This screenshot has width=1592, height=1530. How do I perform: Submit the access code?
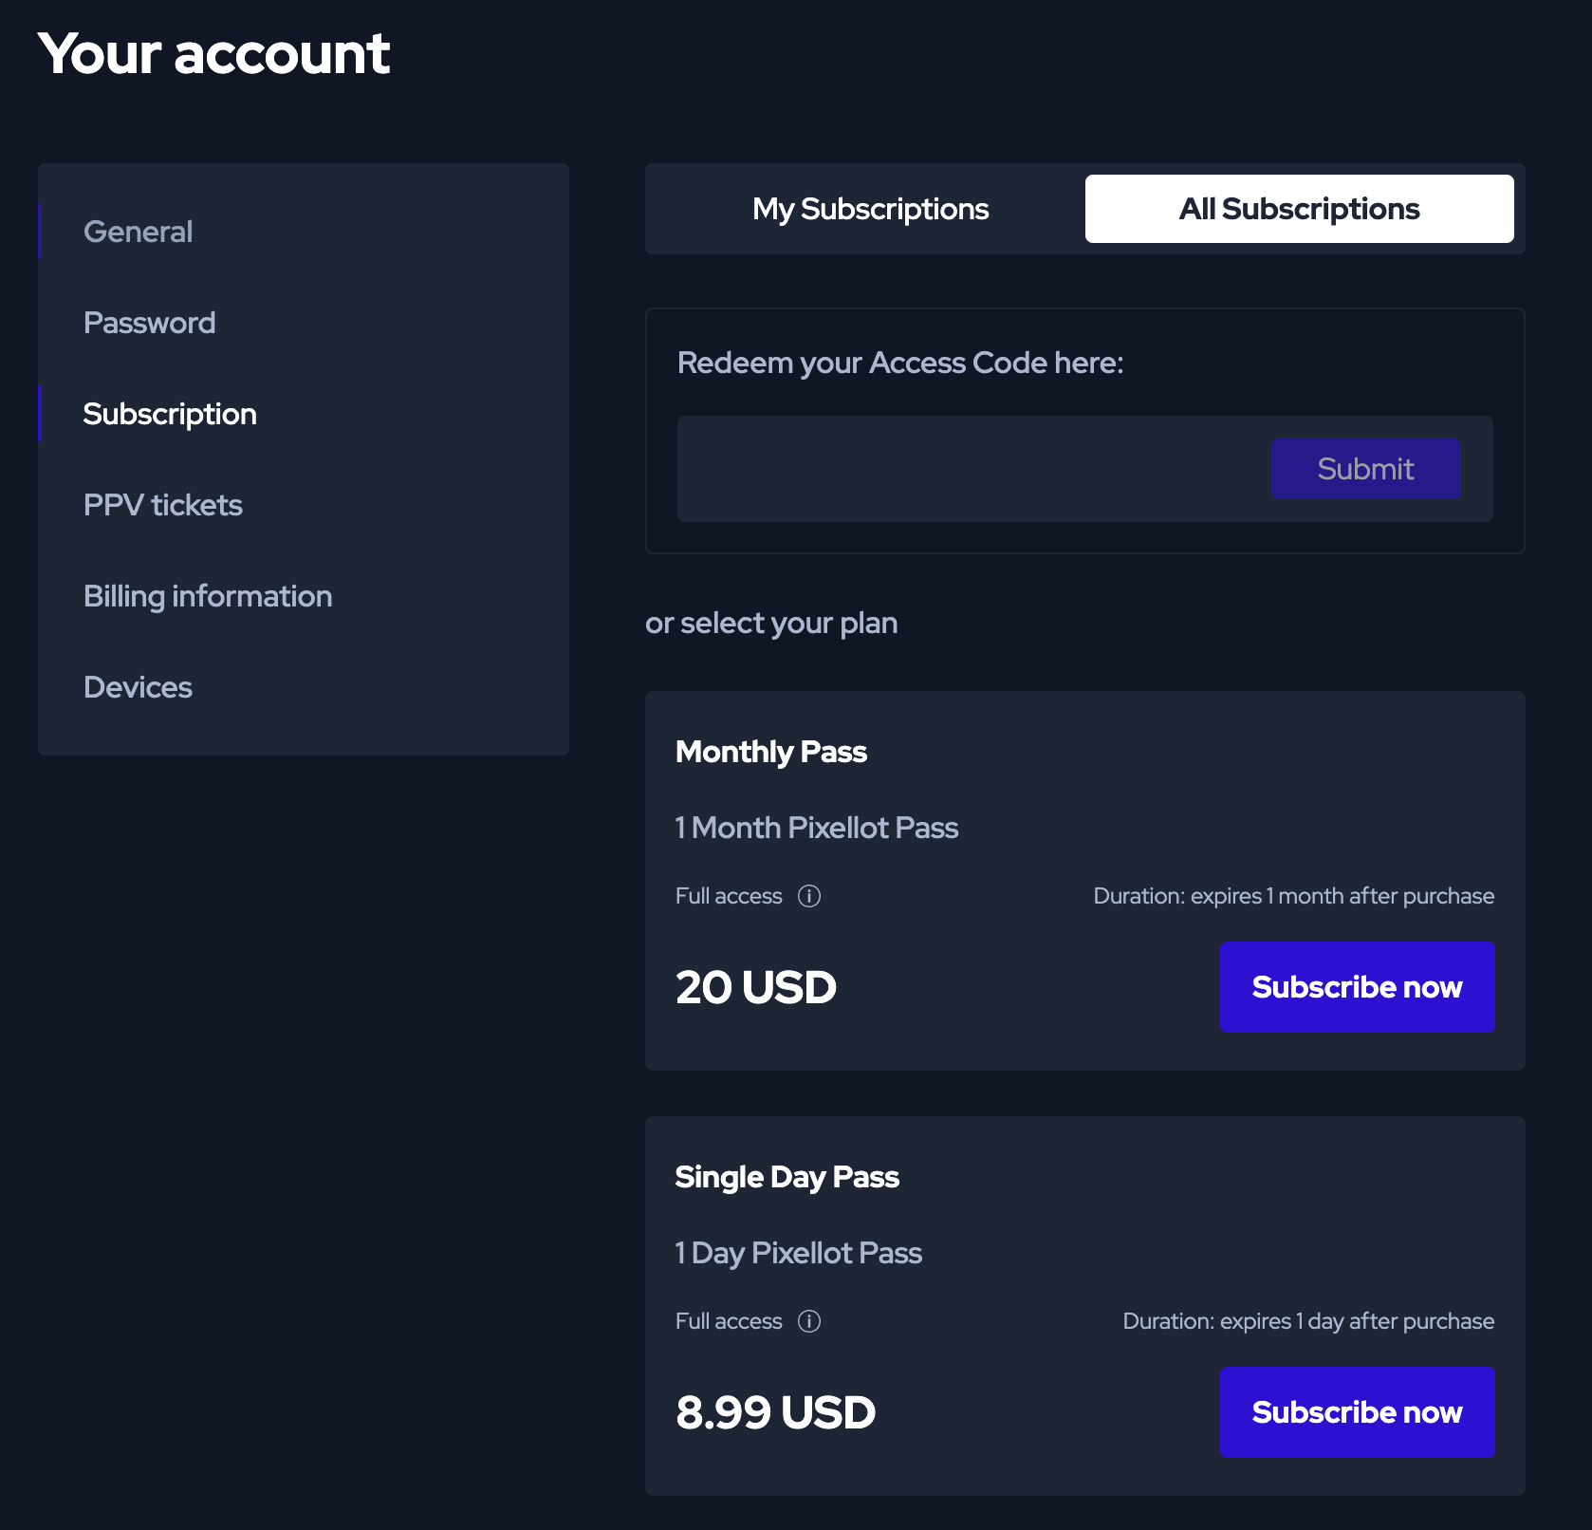point(1365,469)
